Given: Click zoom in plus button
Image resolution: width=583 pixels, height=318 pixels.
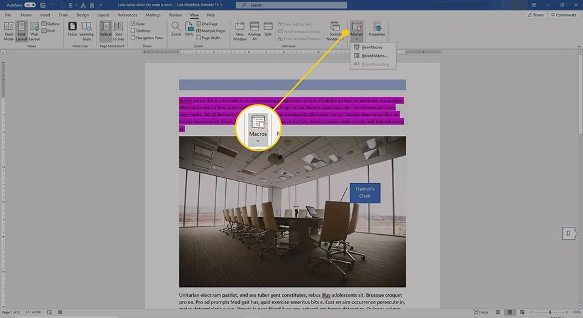Looking at the screenshot, I should point(567,313).
